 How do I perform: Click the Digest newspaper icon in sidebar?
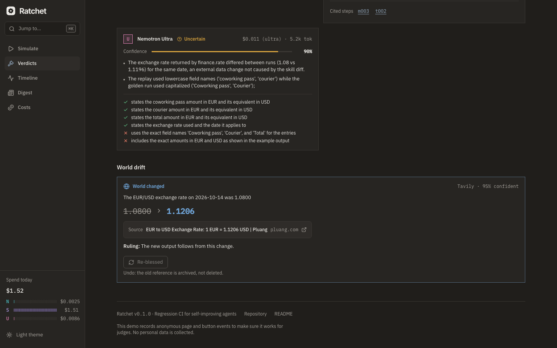[x=11, y=93]
